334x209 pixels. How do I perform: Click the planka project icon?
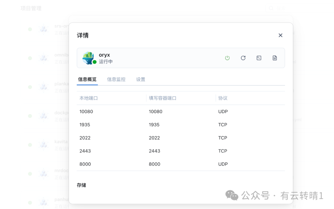click(44, 87)
